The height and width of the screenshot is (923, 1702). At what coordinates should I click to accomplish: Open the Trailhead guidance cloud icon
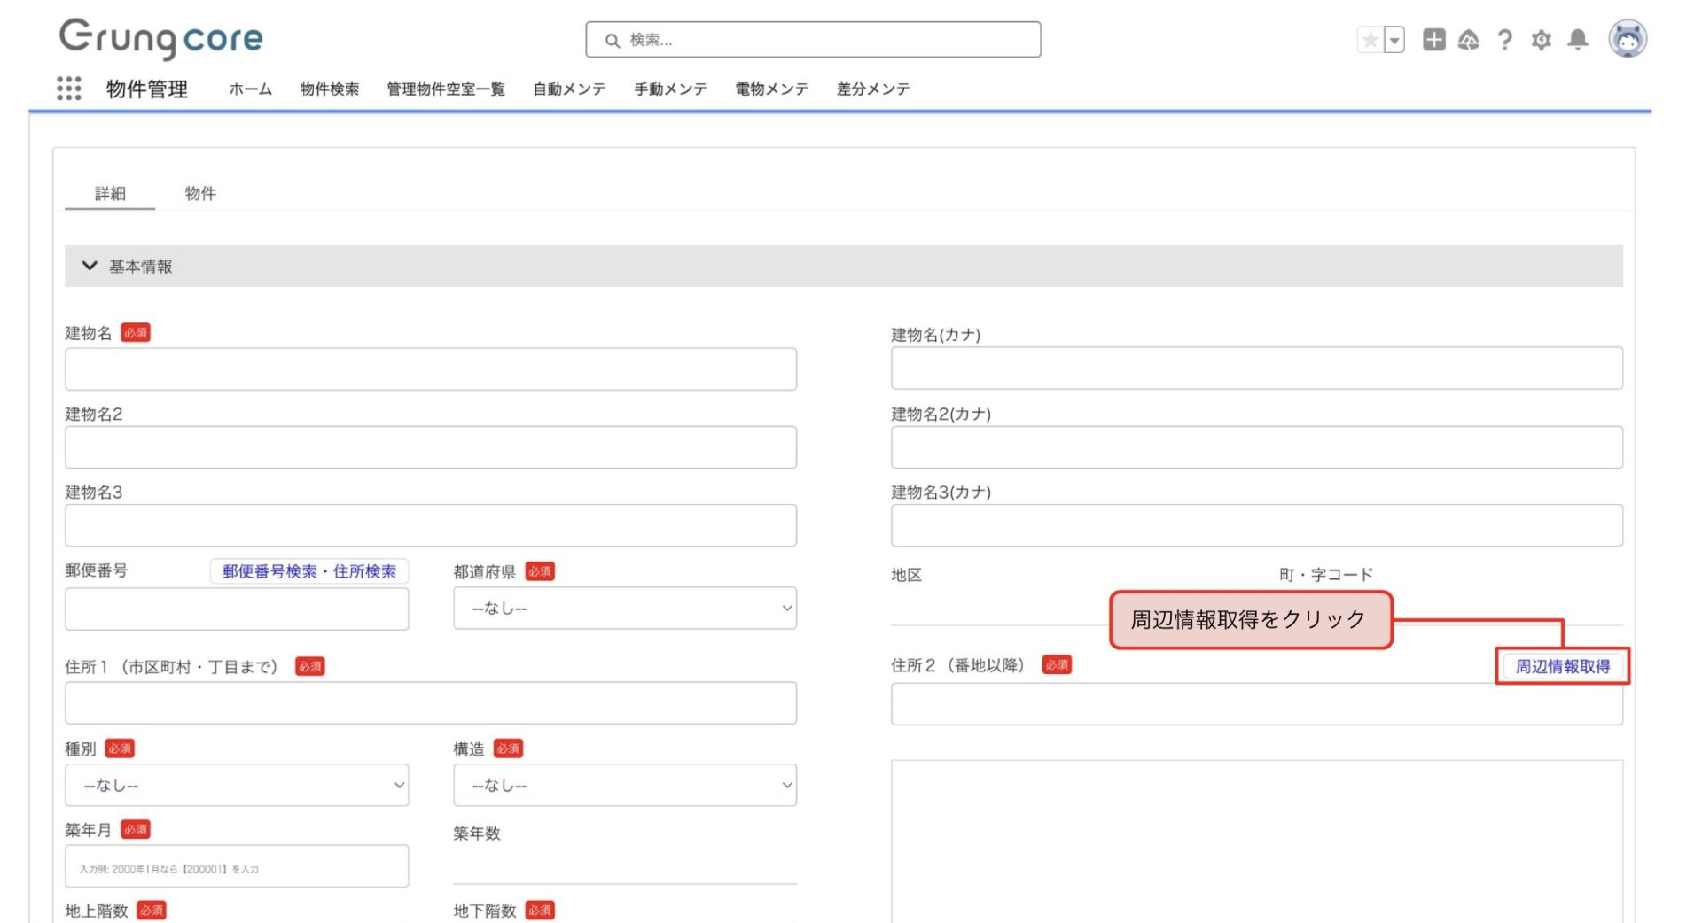point(1469,40)
